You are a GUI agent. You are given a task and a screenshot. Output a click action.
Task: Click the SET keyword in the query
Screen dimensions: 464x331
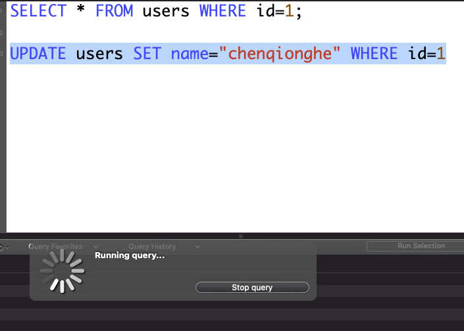tap(147, 54)
